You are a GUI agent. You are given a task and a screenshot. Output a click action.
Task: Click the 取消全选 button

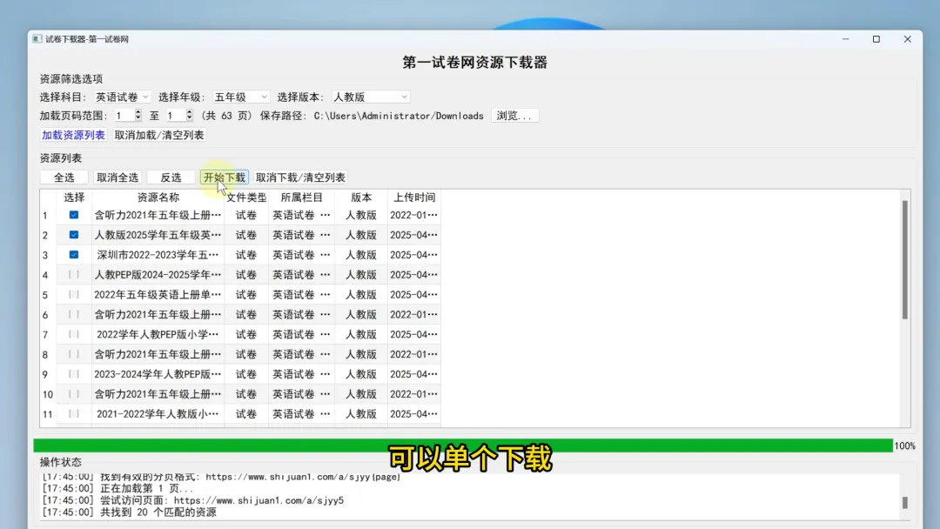pyautogui.click(x=117, y=177)
